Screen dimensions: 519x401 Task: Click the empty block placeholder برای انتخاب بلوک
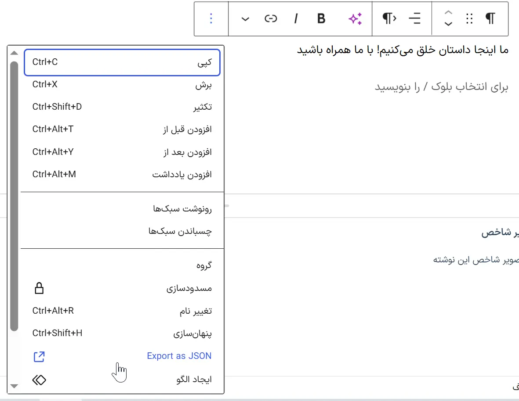point(441,87)
